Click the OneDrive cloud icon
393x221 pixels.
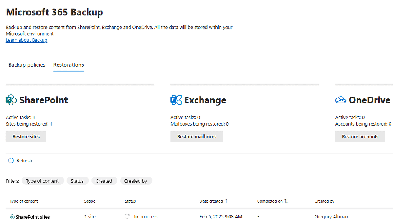[x=341, y=100]
